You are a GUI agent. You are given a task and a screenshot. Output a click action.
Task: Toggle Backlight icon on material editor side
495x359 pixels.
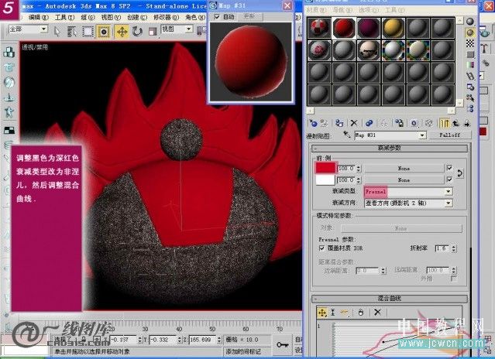470,32
